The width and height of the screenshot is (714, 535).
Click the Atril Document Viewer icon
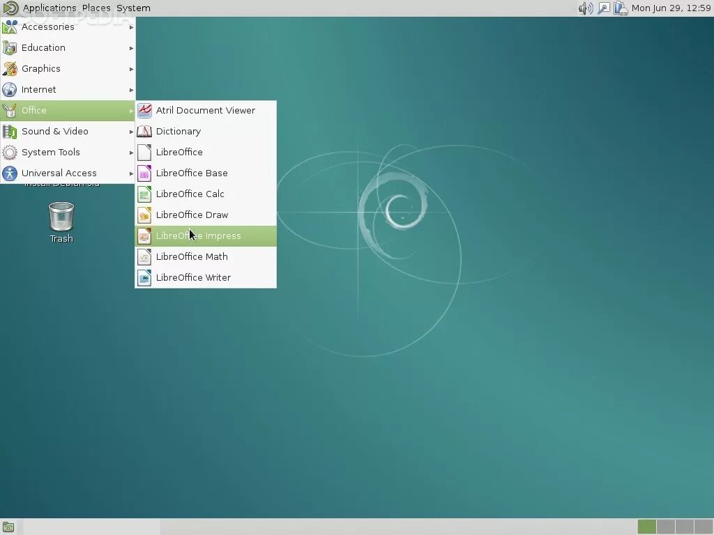[x=144, y=111]
